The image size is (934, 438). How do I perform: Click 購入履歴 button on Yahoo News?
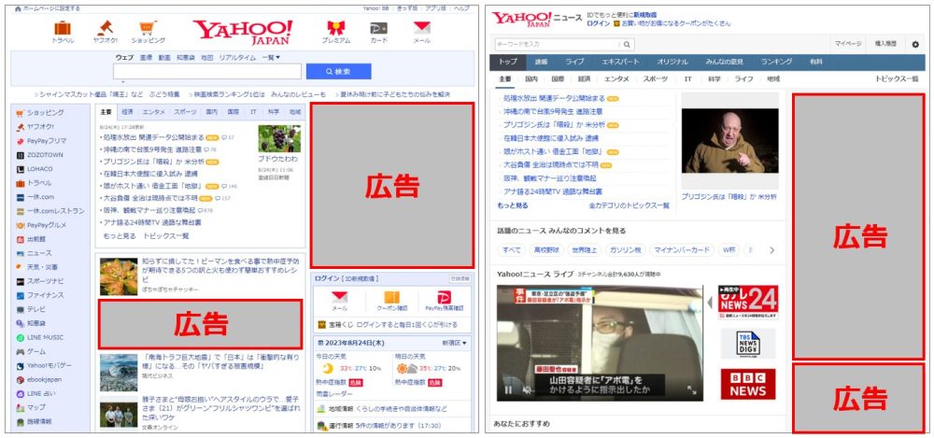[x=885, y=44]
